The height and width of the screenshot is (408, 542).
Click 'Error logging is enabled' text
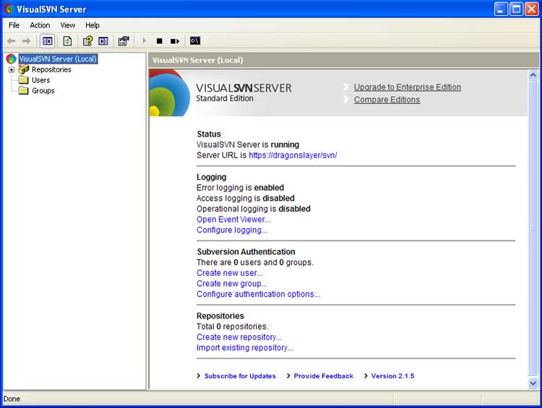(240, 188)
